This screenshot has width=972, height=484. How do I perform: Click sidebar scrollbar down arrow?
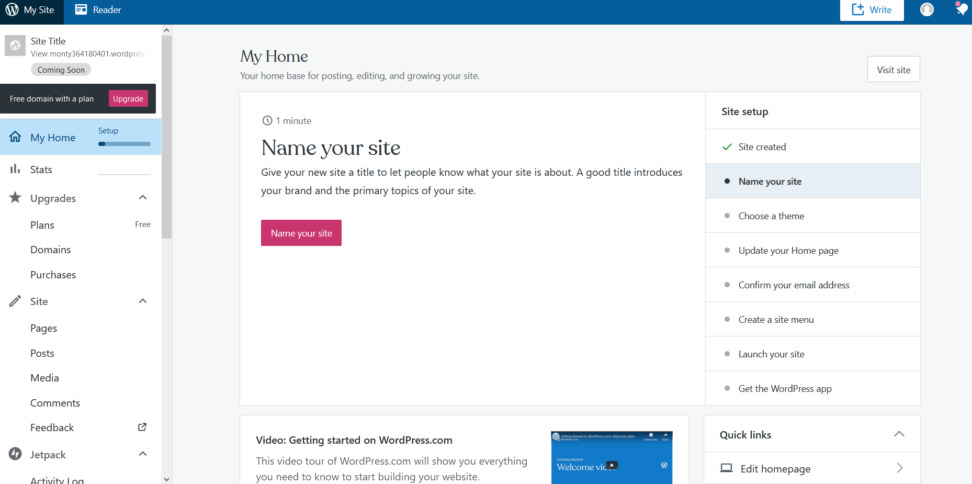tap(166, 479)
